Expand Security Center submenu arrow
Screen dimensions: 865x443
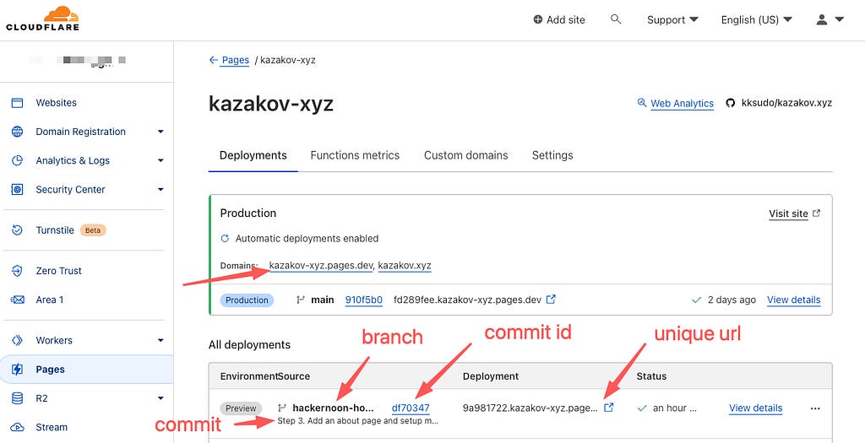(160, 190)
